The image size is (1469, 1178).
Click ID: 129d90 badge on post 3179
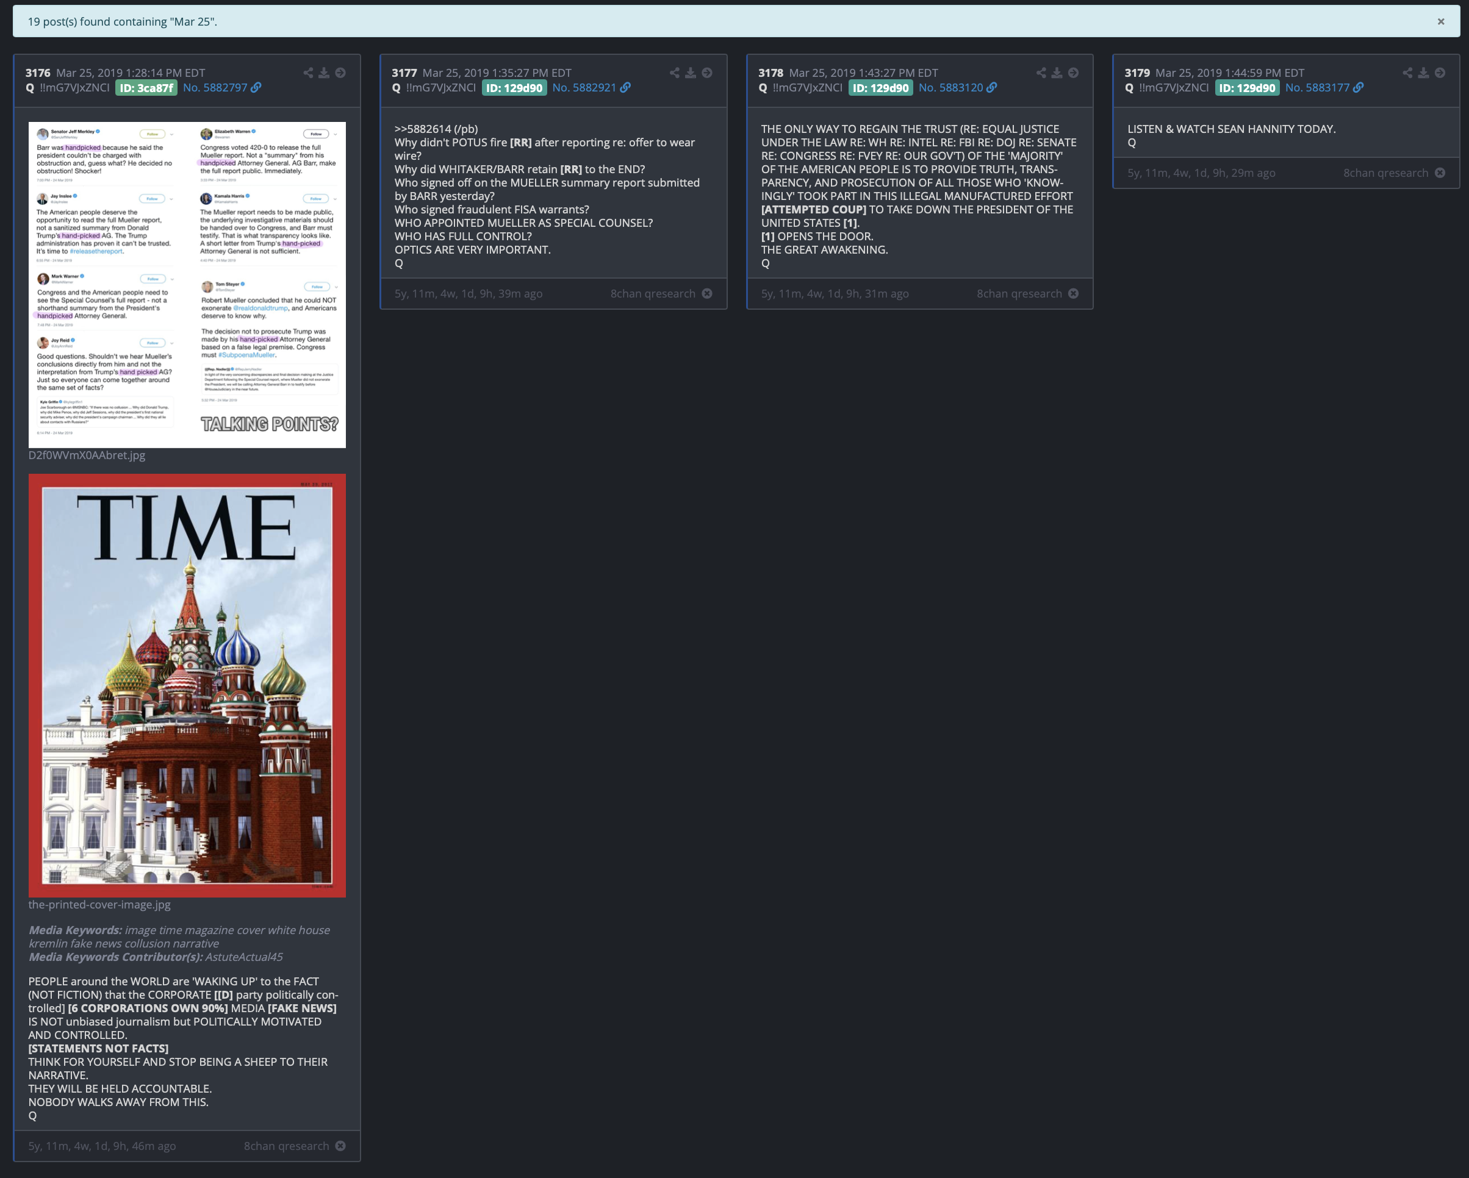tap(1247, 88)
